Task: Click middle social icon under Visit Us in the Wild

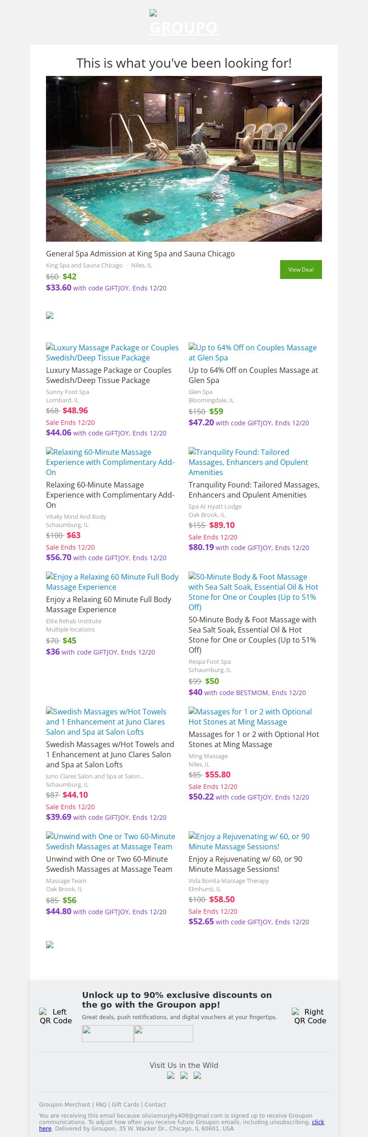Action: tap(184, 1076)
